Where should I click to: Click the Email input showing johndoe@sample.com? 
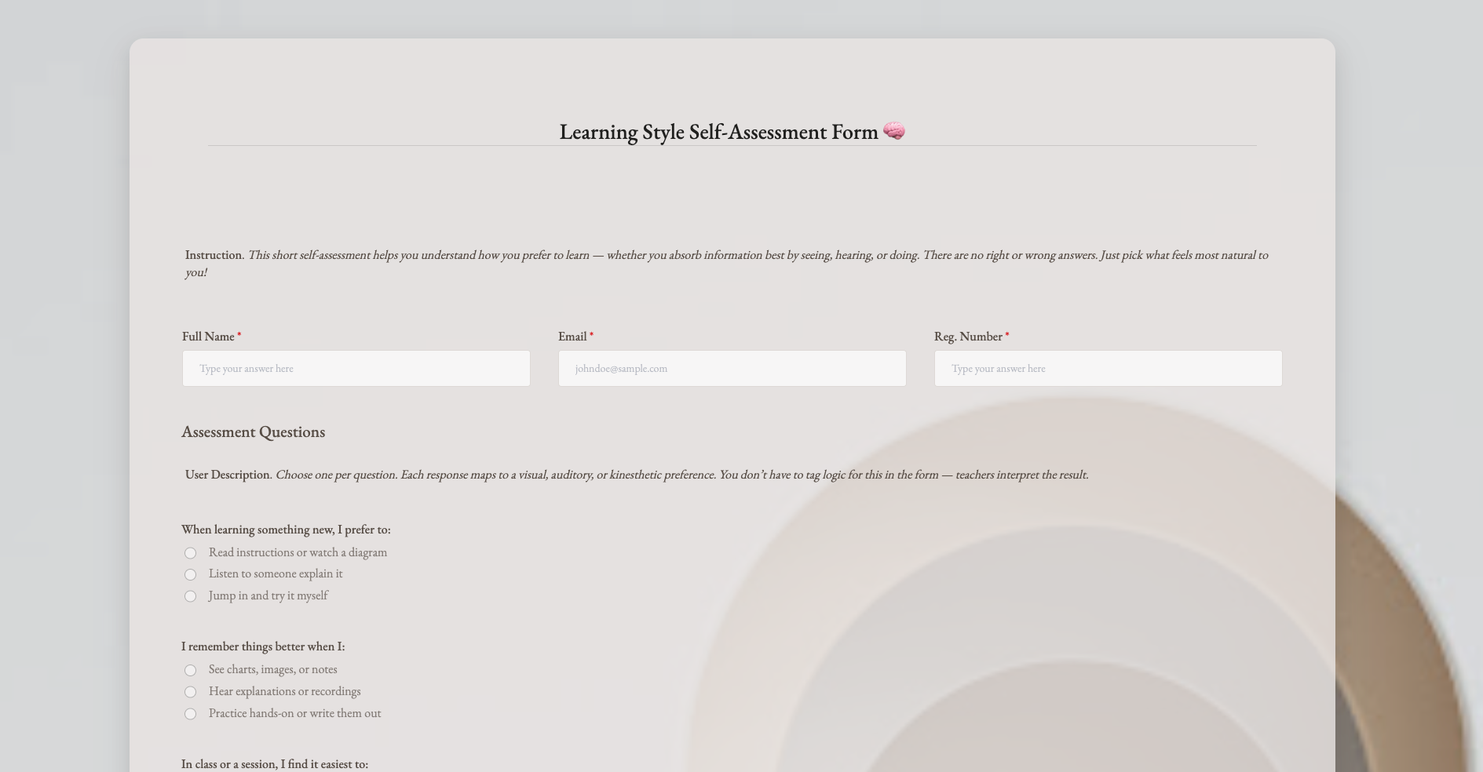click(x=732, y=368)
